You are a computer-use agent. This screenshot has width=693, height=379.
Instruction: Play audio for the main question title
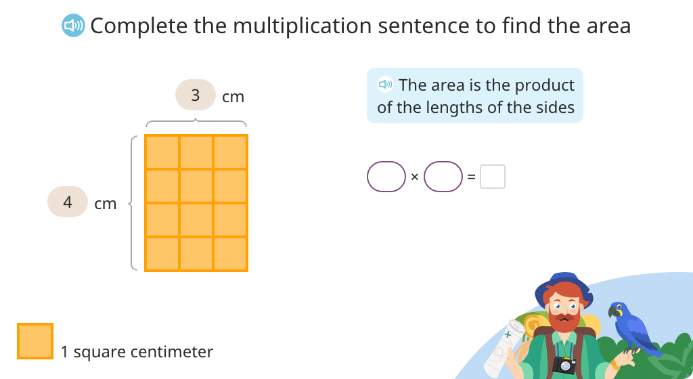tap(73, 26)
